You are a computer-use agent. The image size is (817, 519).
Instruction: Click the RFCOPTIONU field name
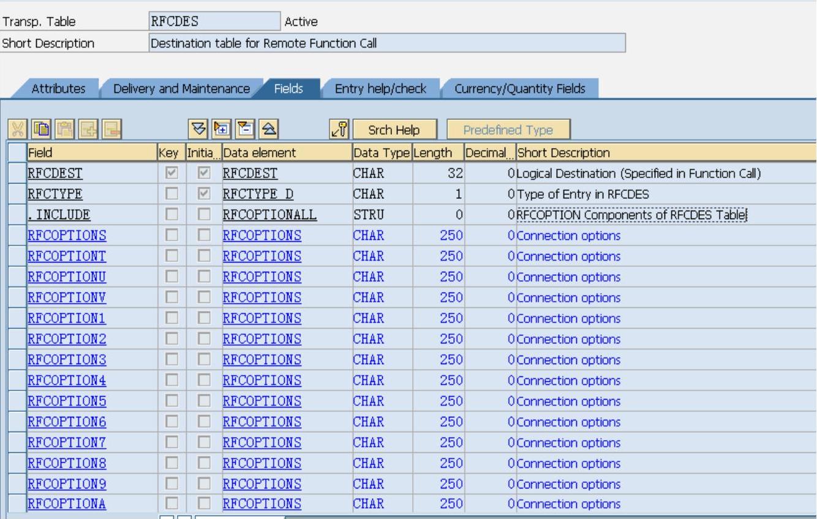pyautogui.click(x=67, y=277)
